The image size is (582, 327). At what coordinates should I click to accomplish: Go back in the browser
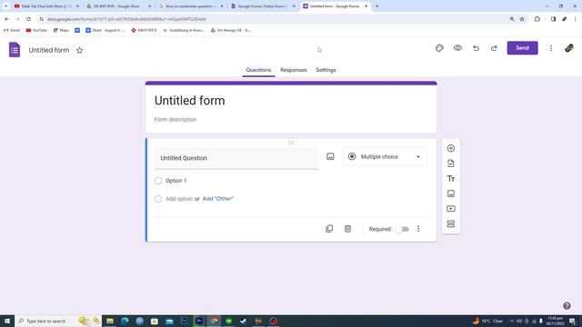point(6,19)
